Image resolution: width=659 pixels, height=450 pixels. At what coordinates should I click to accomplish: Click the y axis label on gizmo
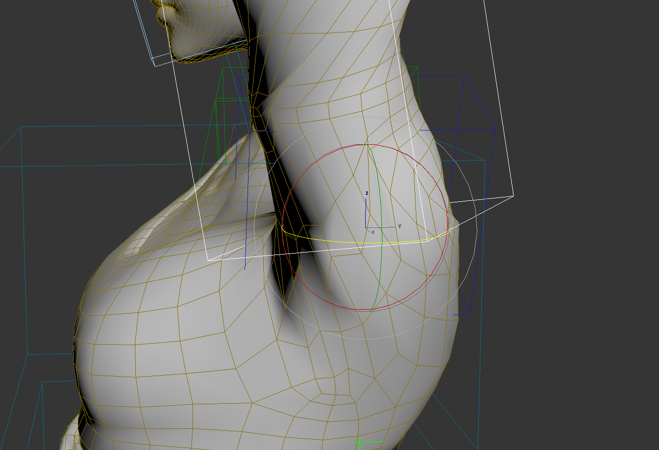(400, 225)
